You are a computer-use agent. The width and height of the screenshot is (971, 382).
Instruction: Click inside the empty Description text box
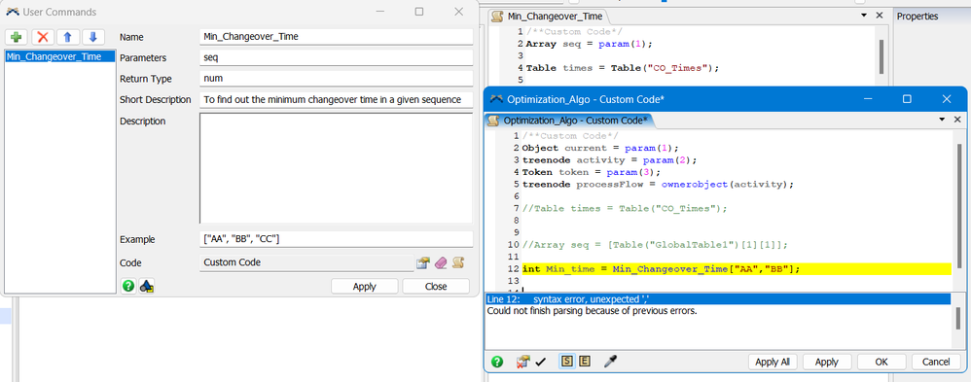click(x=337, y=168)
